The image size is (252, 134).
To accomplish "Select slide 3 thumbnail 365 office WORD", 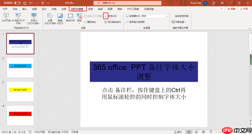I will pos(20,91).
